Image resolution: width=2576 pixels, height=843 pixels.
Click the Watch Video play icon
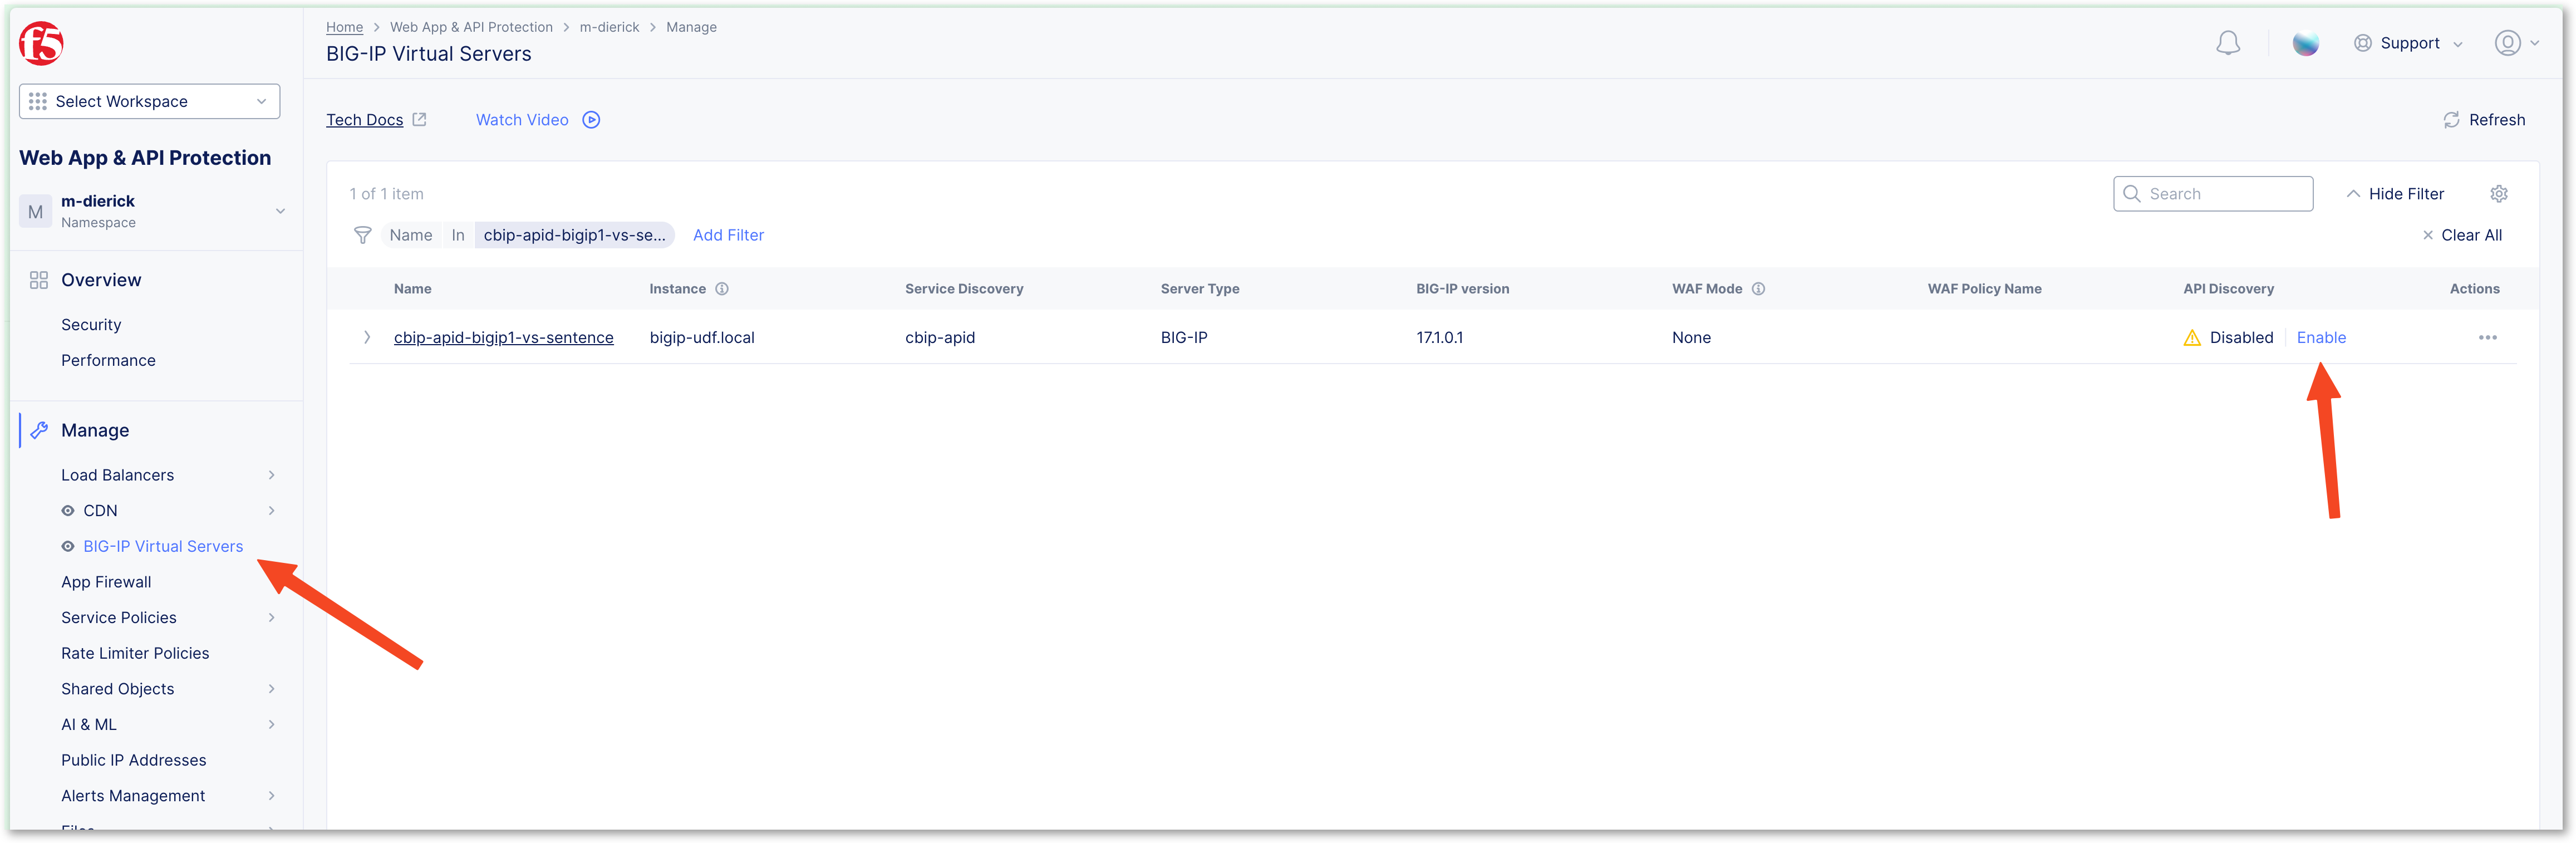591,120
